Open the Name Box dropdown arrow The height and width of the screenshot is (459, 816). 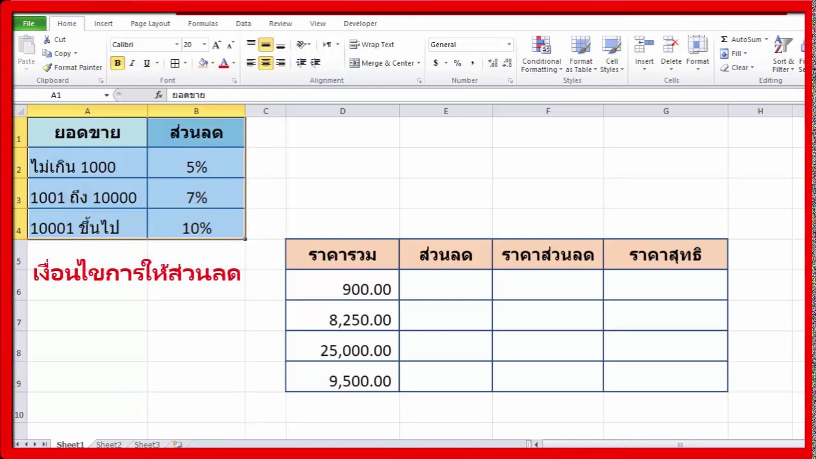pyautogui.click(x=106, y=95)
